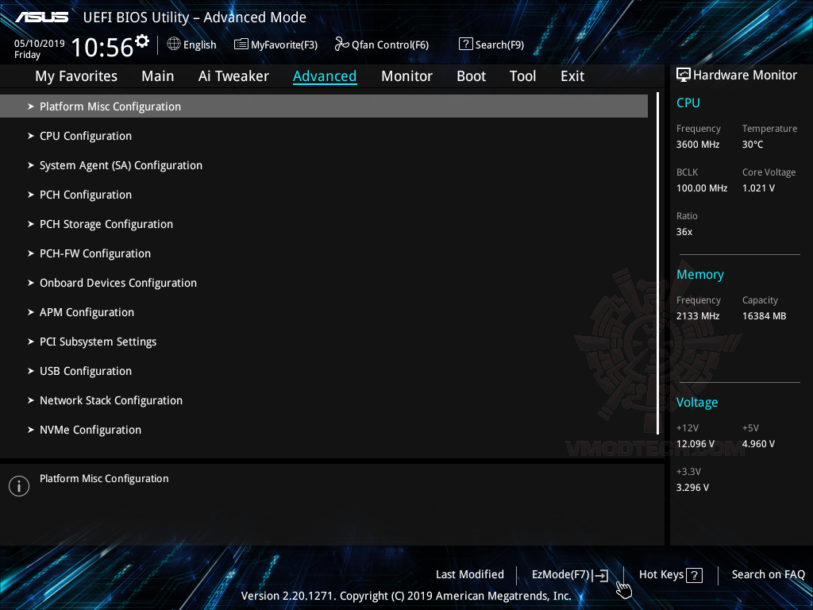
Task: Click memory frequency 2133 MHz value
Action: point(697,316)
